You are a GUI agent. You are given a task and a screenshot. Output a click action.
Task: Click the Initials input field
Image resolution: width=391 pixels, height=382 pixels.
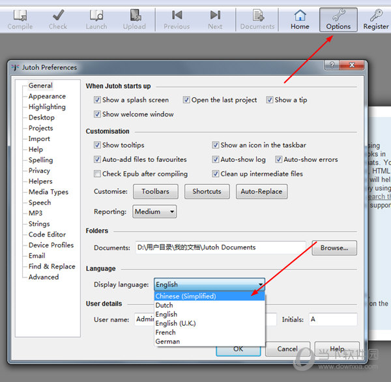[333, 319]
